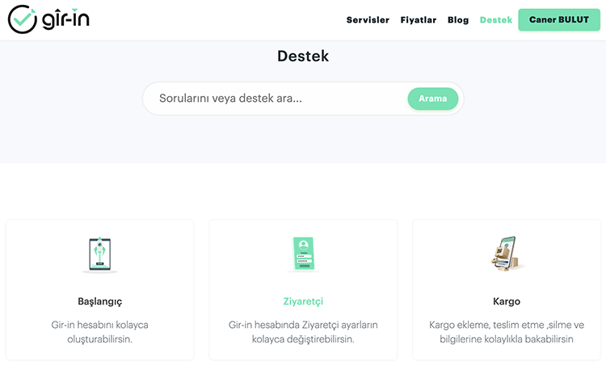Click Başlangıç card description text

(x=100, y=332)
